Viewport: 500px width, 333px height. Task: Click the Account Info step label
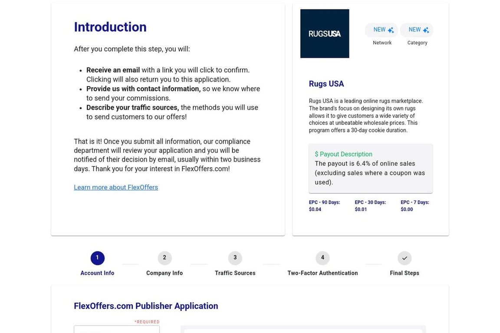coord(97,273)
